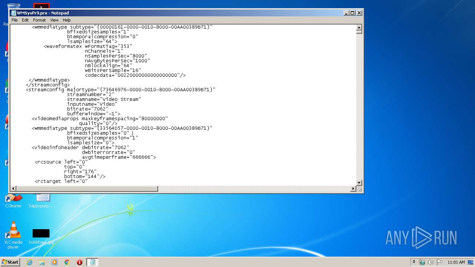Select the Notepad taskbar button
Screen dimensions: 475x267
92,262
